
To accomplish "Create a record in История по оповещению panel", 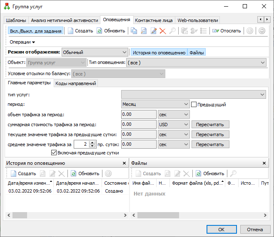I will (x=23, y=173).
